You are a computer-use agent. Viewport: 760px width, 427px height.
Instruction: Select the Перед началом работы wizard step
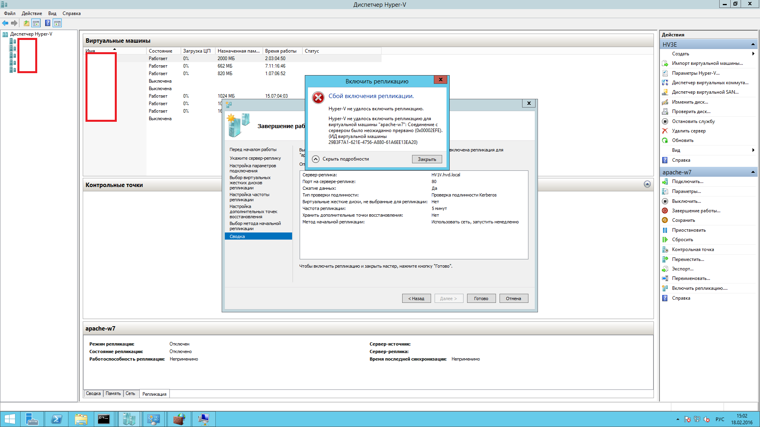click(x=253, y=149)
